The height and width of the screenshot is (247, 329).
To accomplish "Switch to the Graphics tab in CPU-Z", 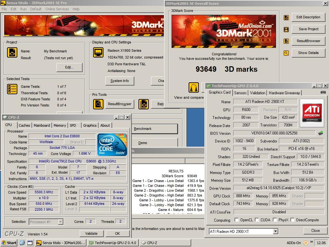I will pos(90,125).
